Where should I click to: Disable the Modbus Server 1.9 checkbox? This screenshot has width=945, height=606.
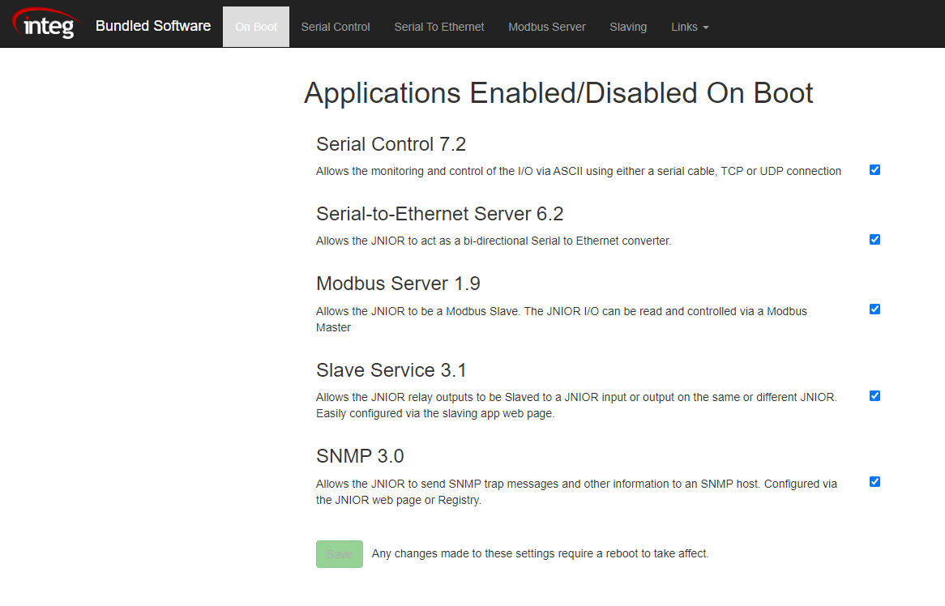click(874, 309)
